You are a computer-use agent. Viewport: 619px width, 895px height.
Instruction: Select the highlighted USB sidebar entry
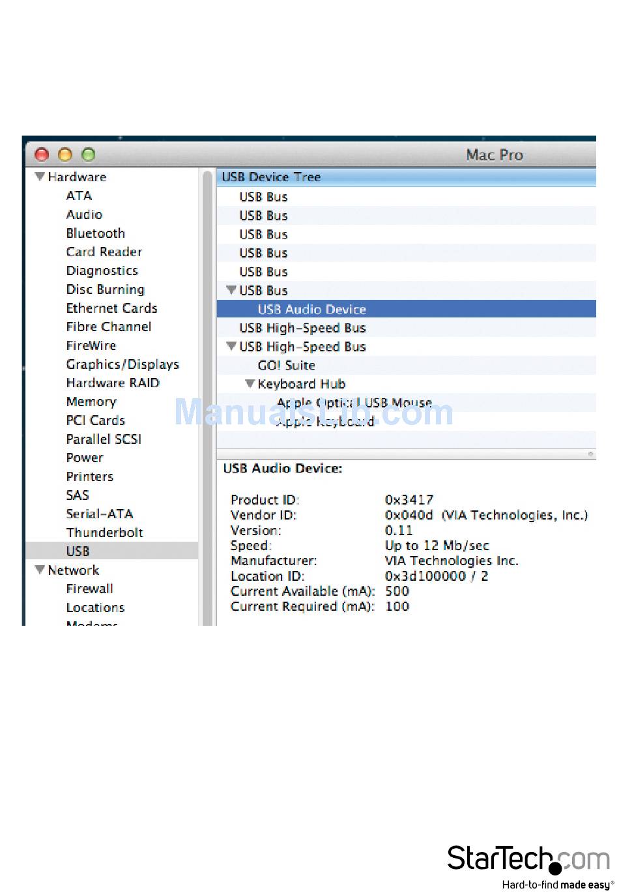point(112,551)
